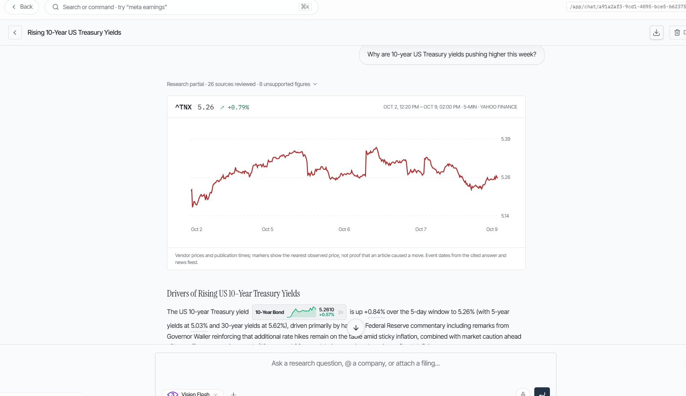This screenshot has width=686, height=396.
Task: Download the chat with download icon
Action: (x=656, y=33)
